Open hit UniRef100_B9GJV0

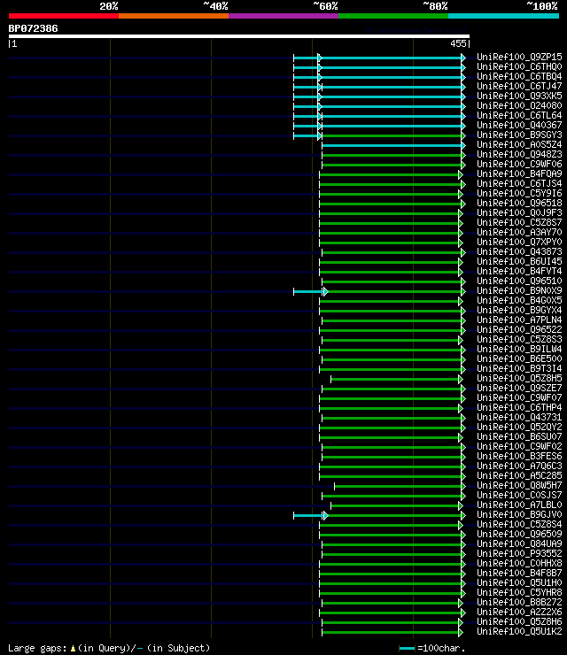pyautogui.click(x=519, y=514)
